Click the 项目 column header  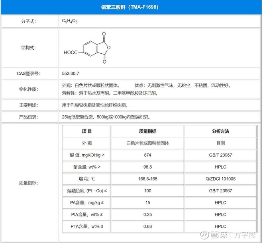(x=87, y=131)
